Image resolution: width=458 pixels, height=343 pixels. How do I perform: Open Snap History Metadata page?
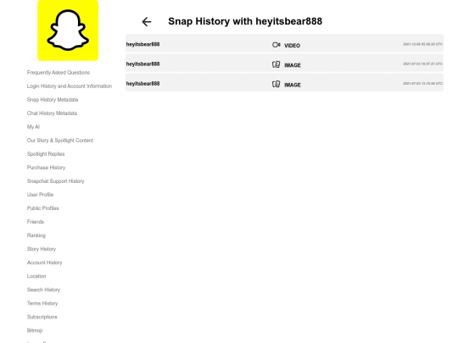coord(53,100)
